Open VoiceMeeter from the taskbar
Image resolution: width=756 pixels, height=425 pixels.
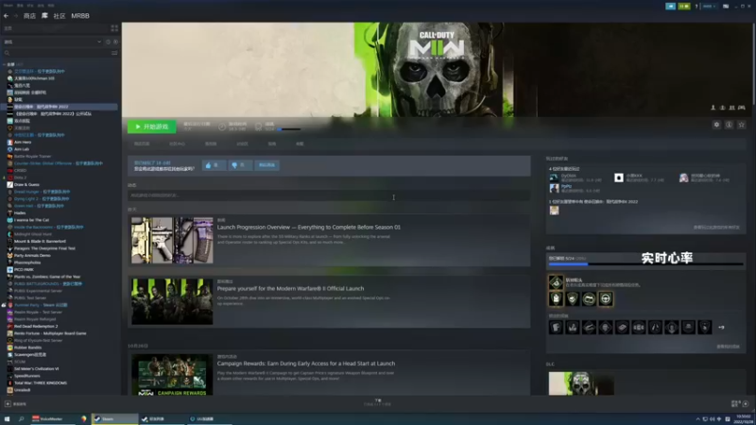tap(52, 419)
